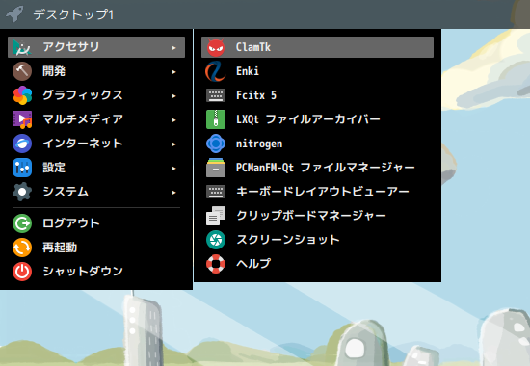The image size is (530, 366).
Task: Launch Enki from the submenu
Action: pos(317,71)
